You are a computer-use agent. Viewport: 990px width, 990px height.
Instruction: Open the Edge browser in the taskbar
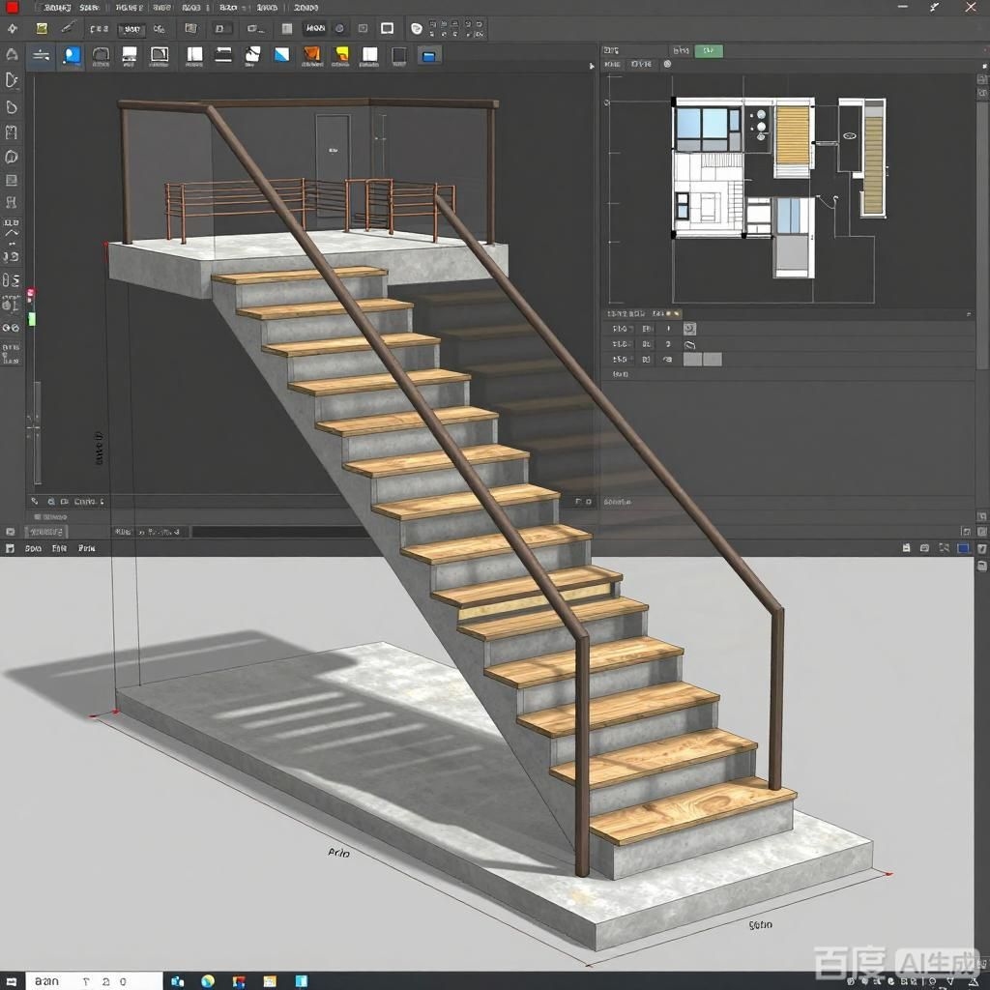208,981
